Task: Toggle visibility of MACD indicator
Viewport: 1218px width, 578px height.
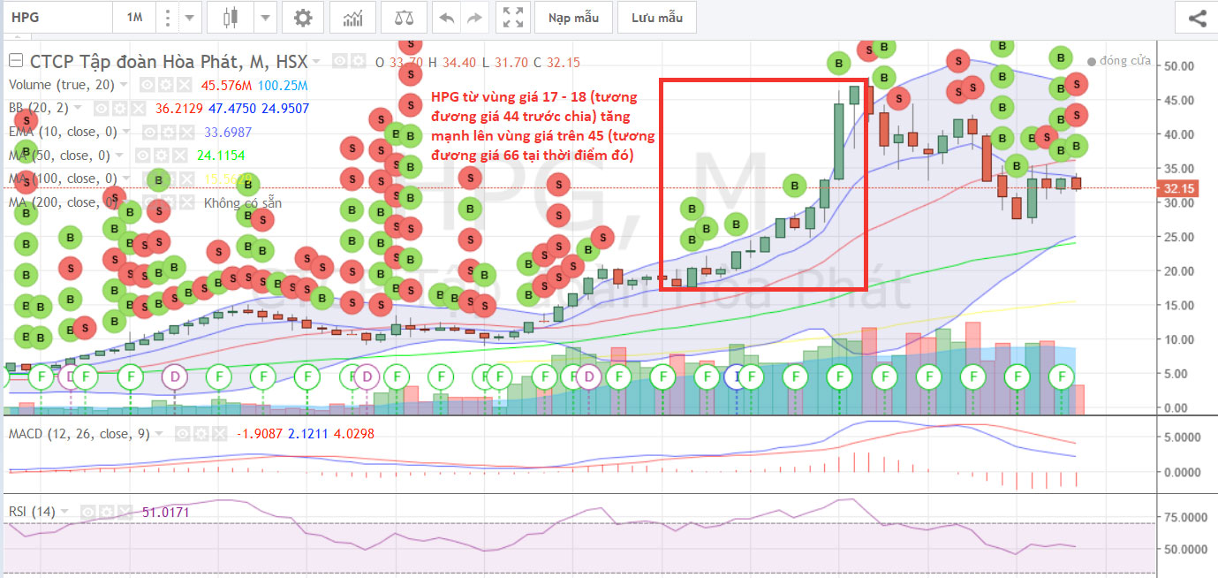Action: (183, 434)
